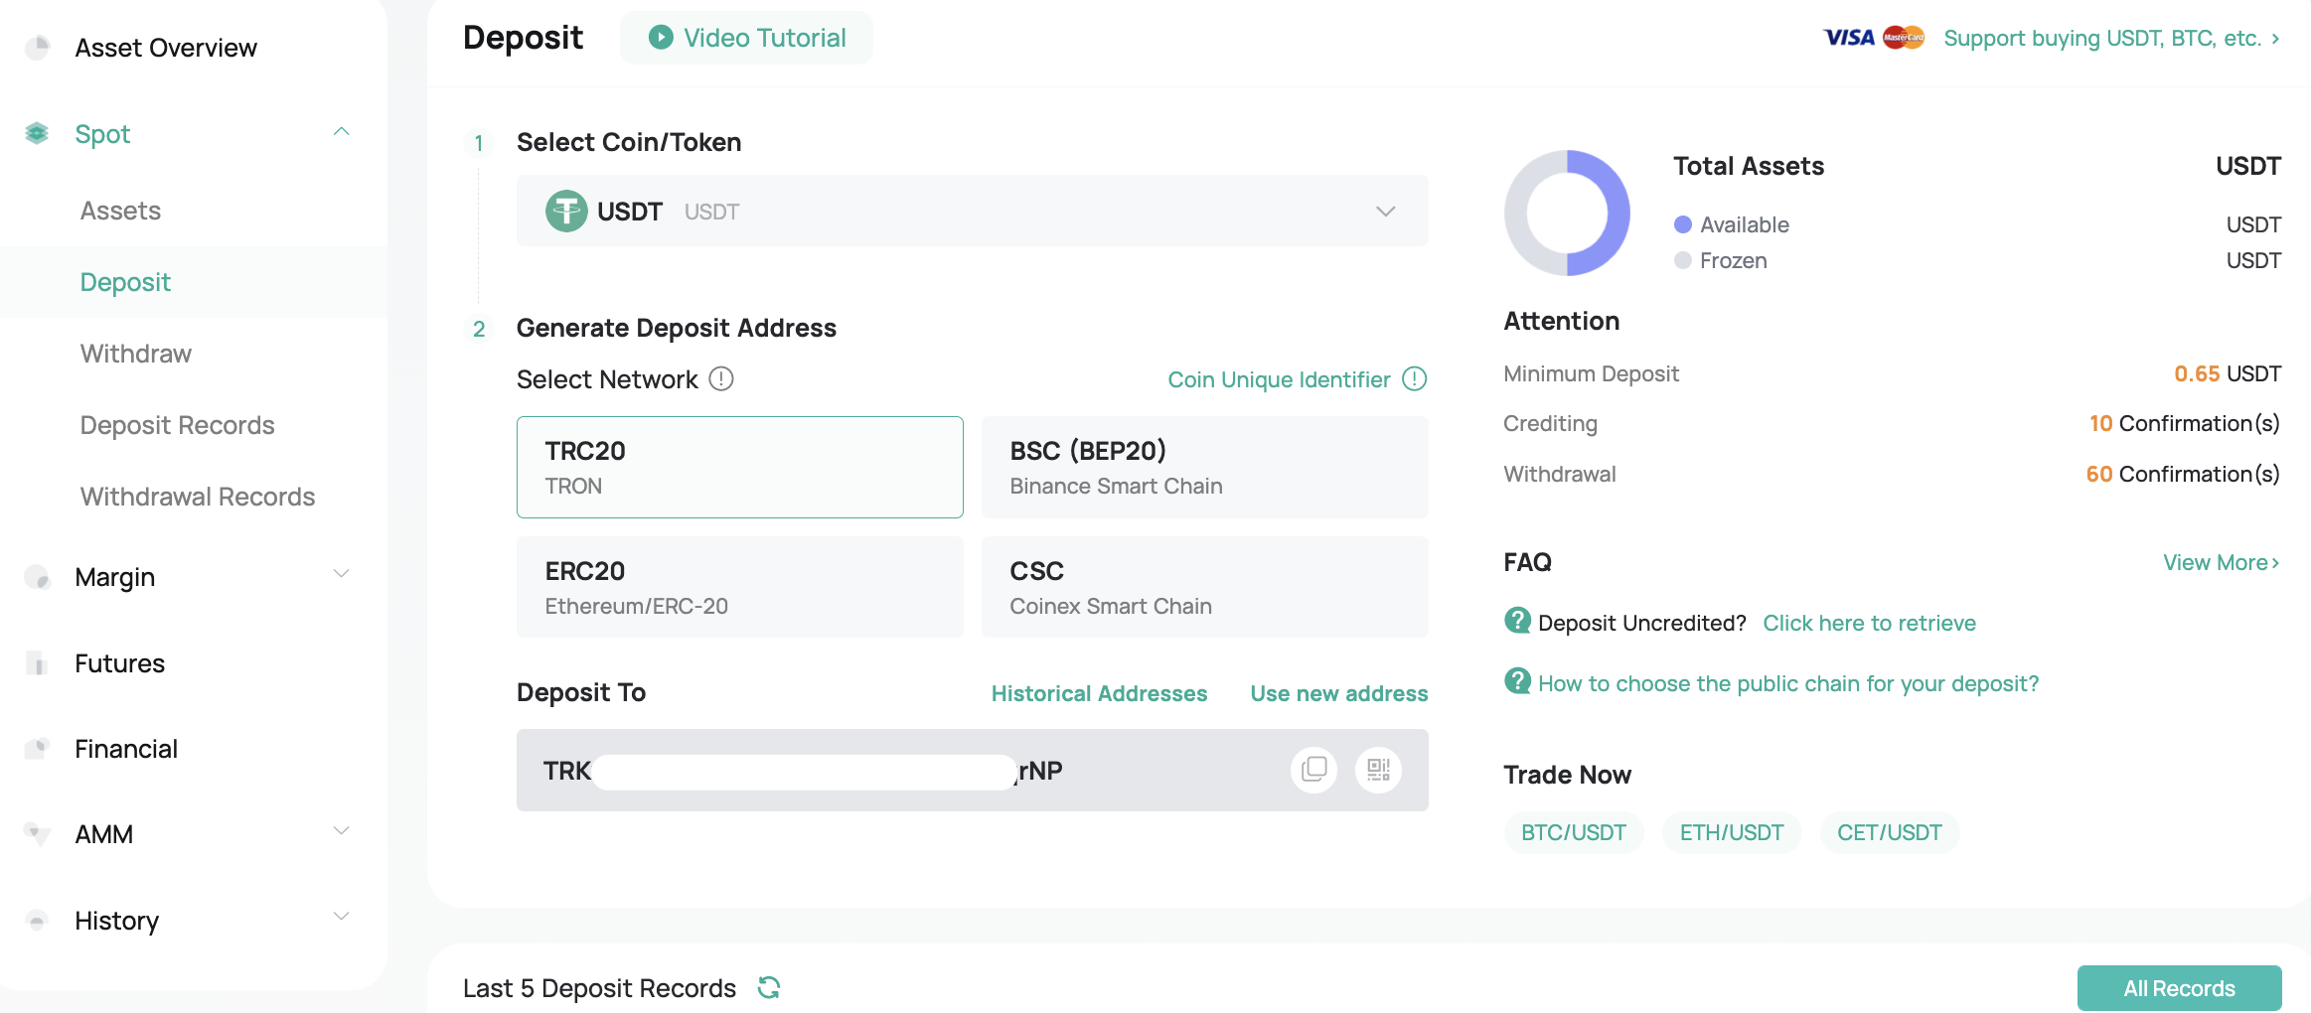Click View More in FAQ
Screen dimensions: 2311x1013
coord(2222,562)
